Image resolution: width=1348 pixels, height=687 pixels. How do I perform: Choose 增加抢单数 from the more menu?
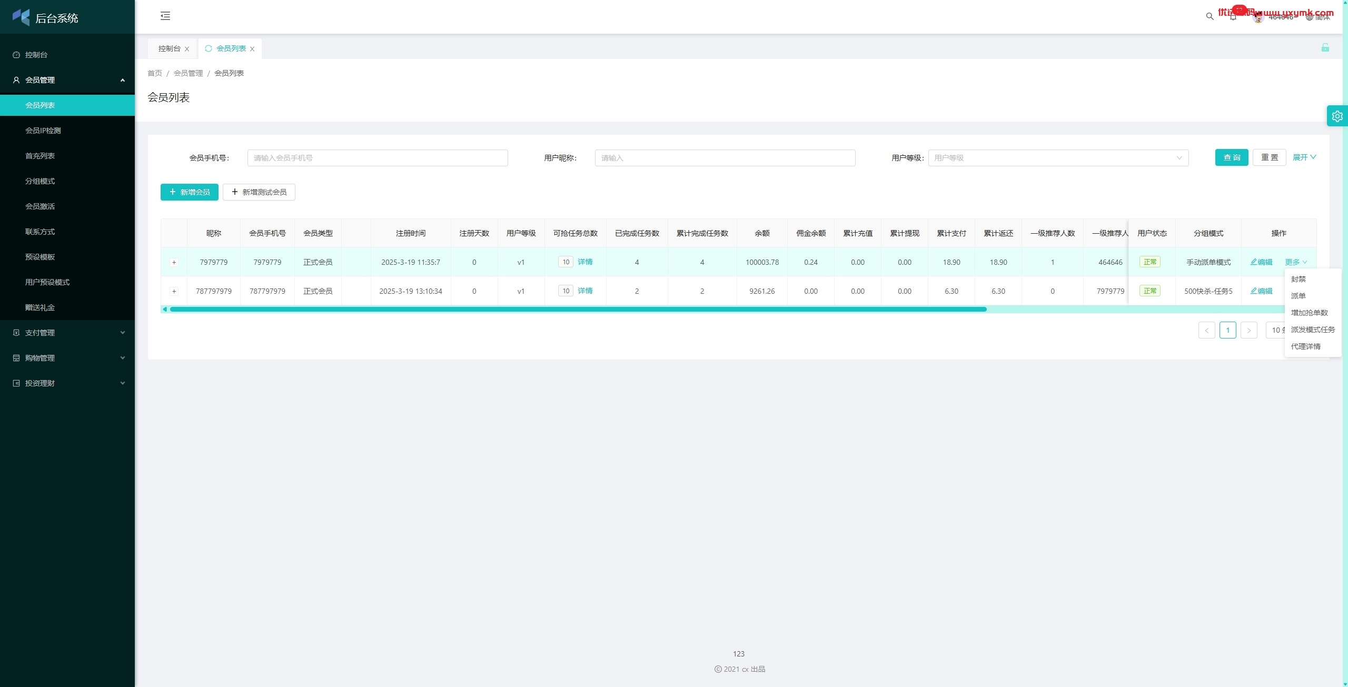click(x=1313, y=313)
